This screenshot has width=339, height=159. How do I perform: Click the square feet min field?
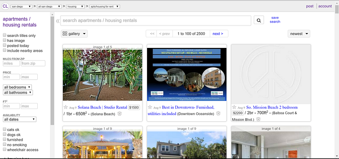tap(11, 106)
